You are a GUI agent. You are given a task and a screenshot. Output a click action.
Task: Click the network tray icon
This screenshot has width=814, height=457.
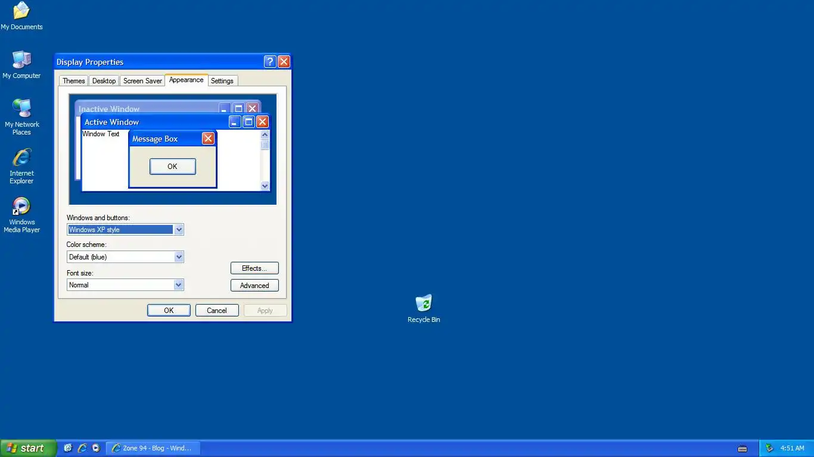coord(769,448)
